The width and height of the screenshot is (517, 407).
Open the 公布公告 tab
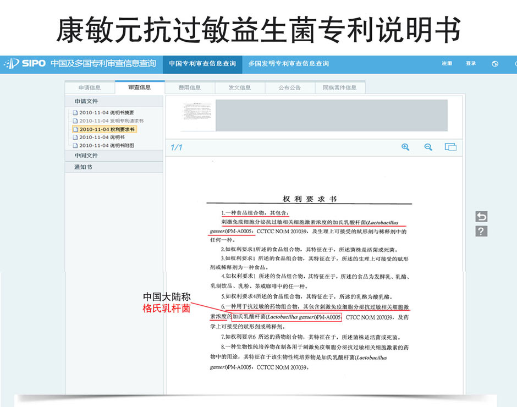click(289, 88)
